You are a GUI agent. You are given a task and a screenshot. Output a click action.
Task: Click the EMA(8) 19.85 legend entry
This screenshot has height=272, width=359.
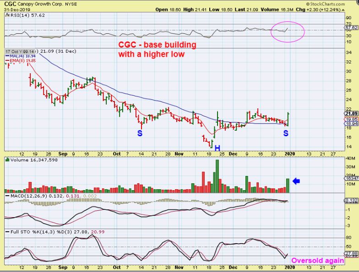click(x=21, y=60)
